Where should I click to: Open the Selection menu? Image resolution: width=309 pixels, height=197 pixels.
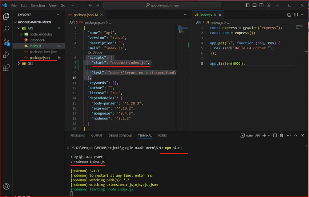click(x=38, y=5)
